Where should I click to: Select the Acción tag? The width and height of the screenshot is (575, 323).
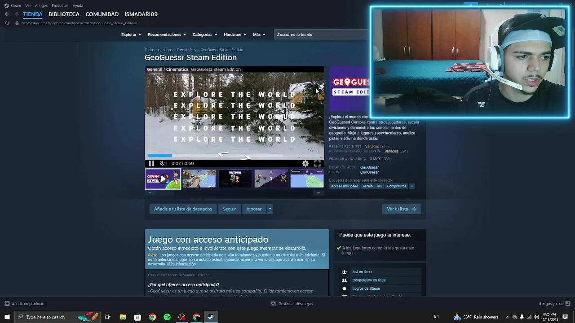point(367,186)
